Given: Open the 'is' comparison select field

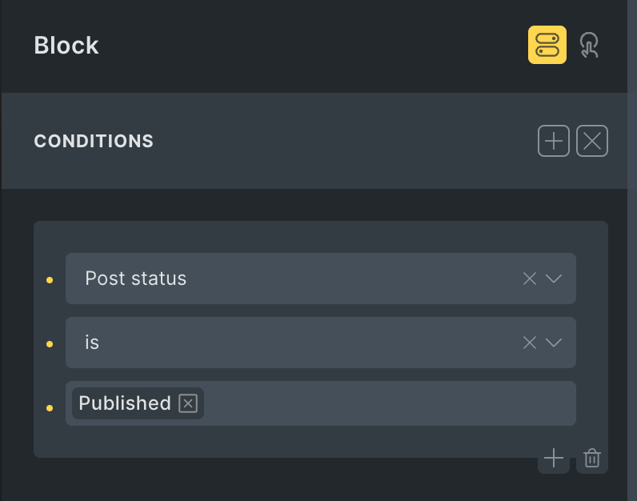Looking at the screenshot, I should [x=321, y=343].
